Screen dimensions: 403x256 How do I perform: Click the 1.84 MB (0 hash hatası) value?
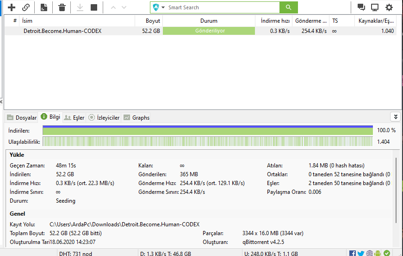[x=336, y=166]
